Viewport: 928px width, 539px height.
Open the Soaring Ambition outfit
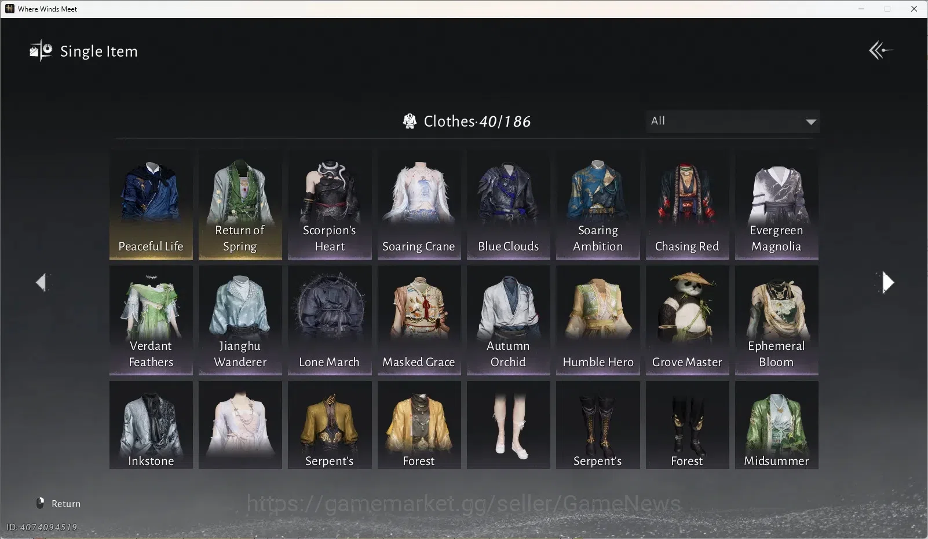coord(598,204)
